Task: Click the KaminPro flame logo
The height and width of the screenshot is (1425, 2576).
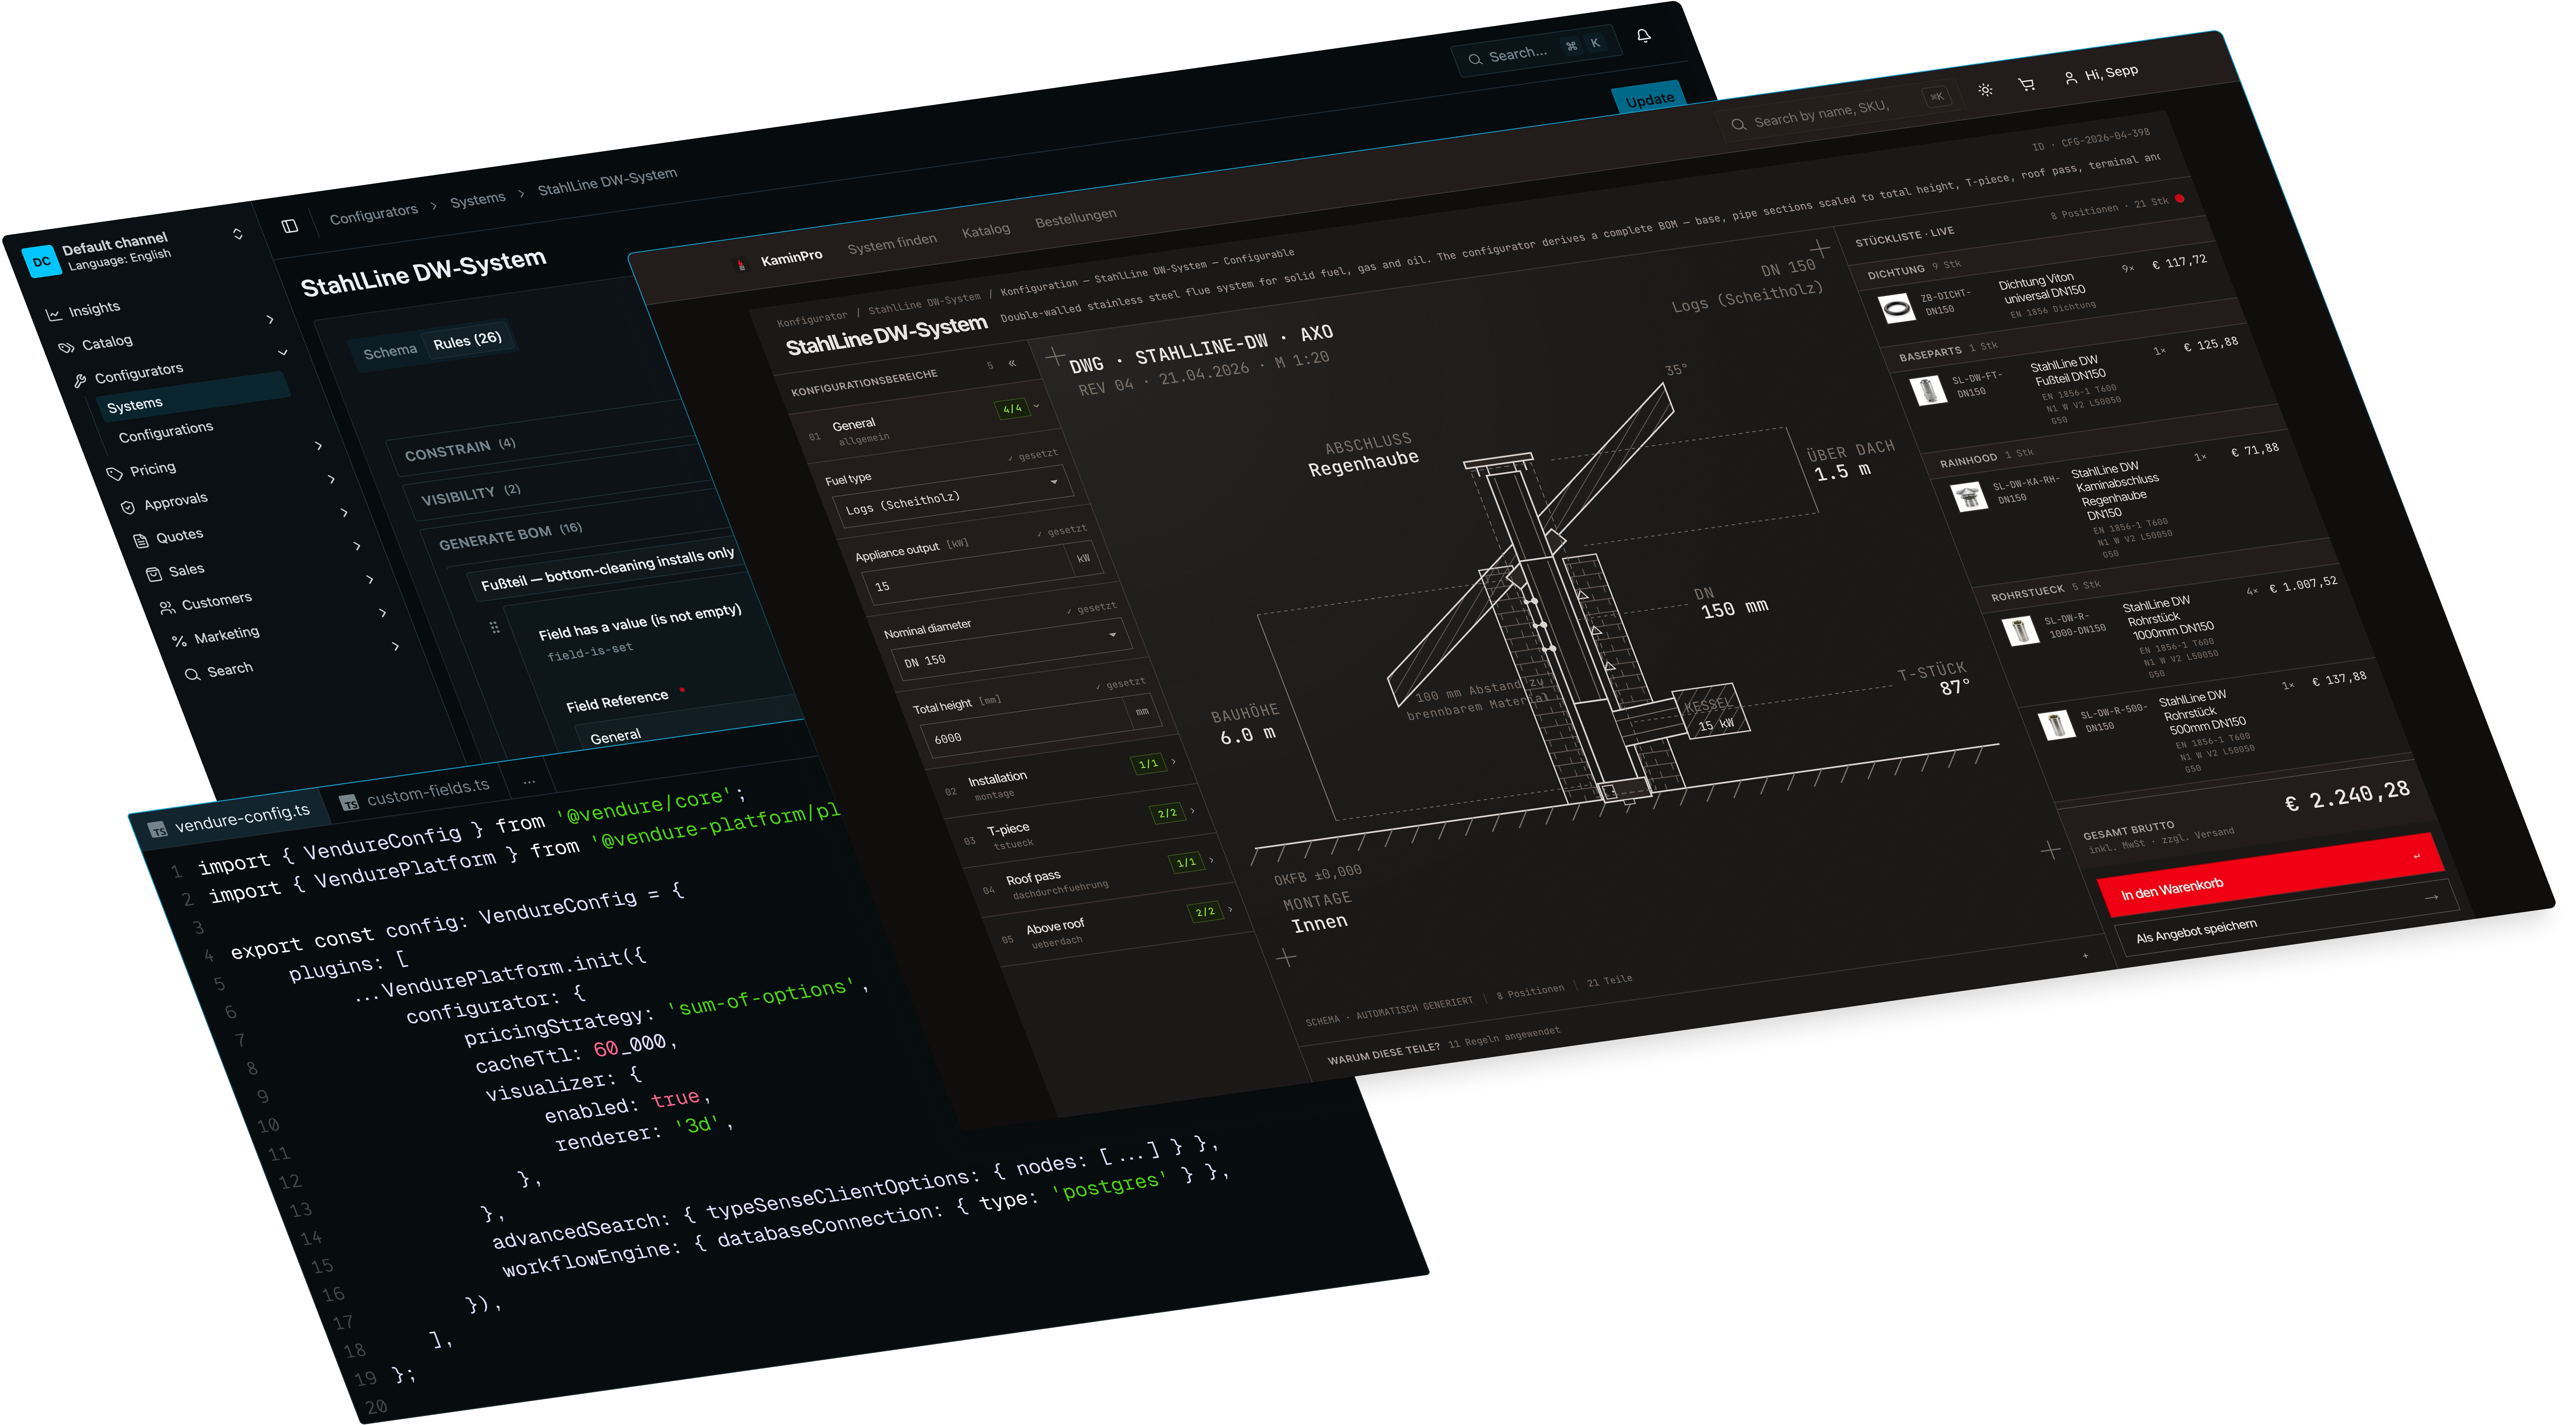Action: (741, 265)
